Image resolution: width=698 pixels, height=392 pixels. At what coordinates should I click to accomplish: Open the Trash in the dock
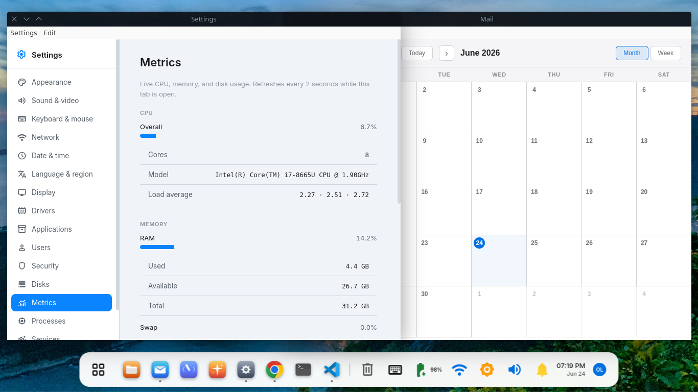(367, 370)
